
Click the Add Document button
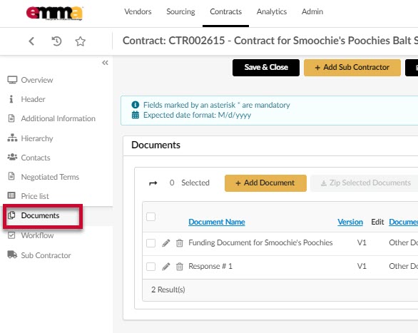265,183
